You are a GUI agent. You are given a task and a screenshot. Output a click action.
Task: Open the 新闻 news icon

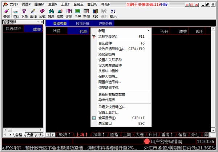(x=86, y=13)
